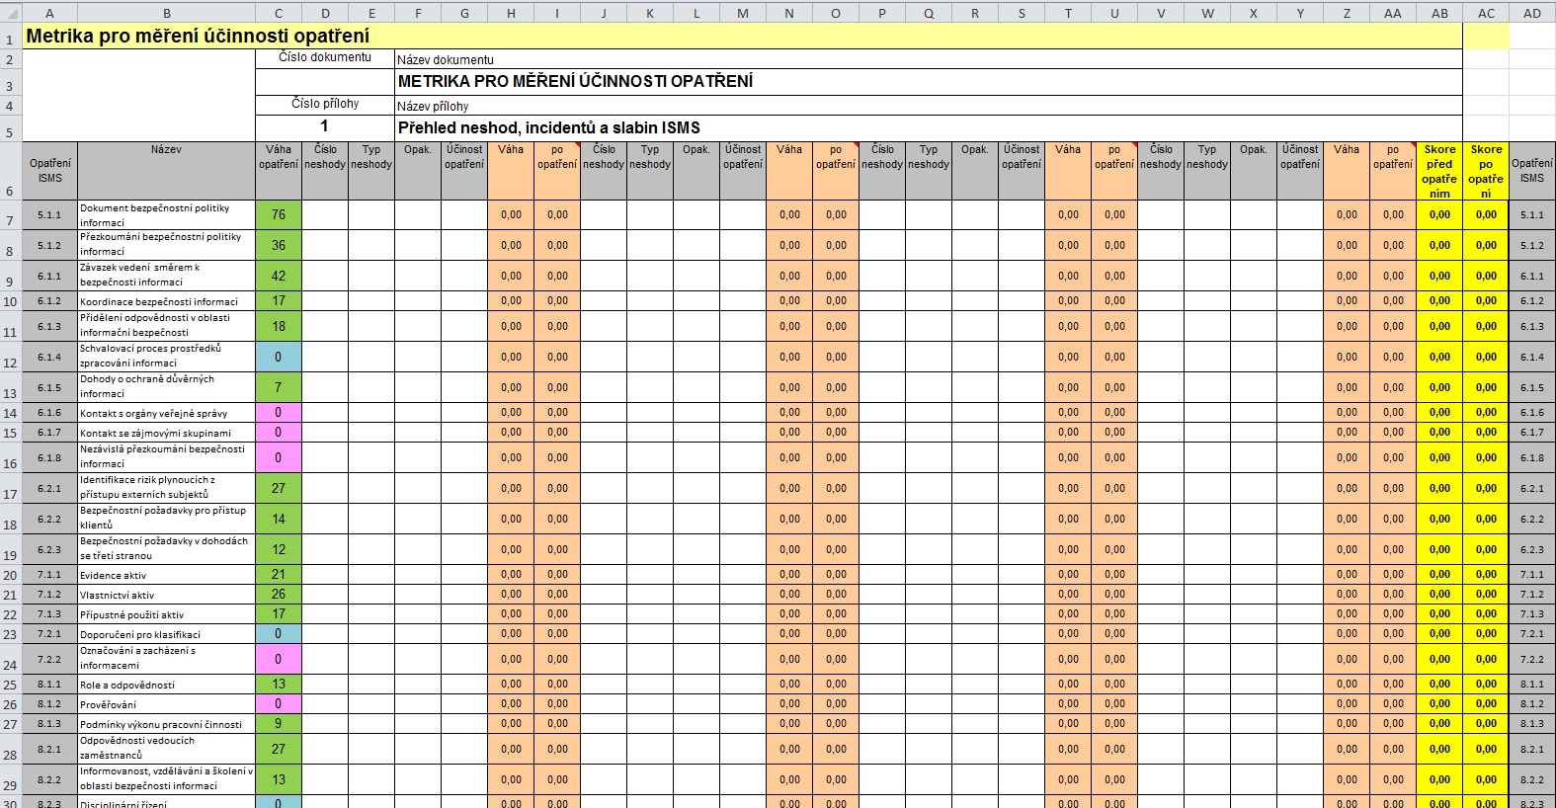This screenshot has width=1556, height=808.
Task: Click 'Role a odpovědnosti' cell
Action: (166, 685)
